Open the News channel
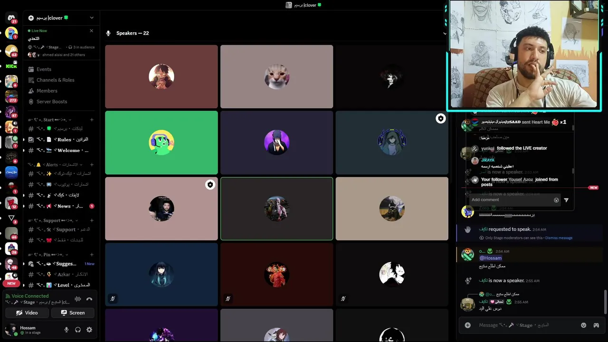The image size is (608, 342). tap(62, 206)
